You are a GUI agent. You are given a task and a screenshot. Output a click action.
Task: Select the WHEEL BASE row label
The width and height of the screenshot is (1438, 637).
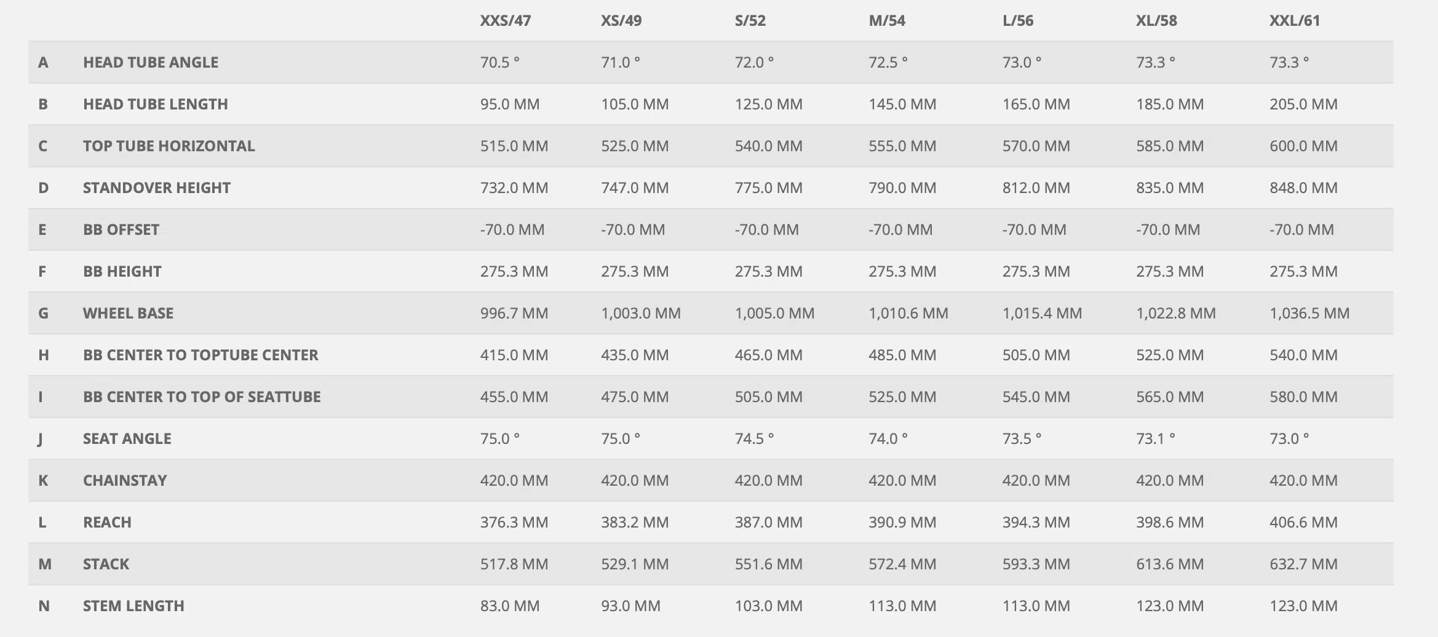(x=128, y=313)
